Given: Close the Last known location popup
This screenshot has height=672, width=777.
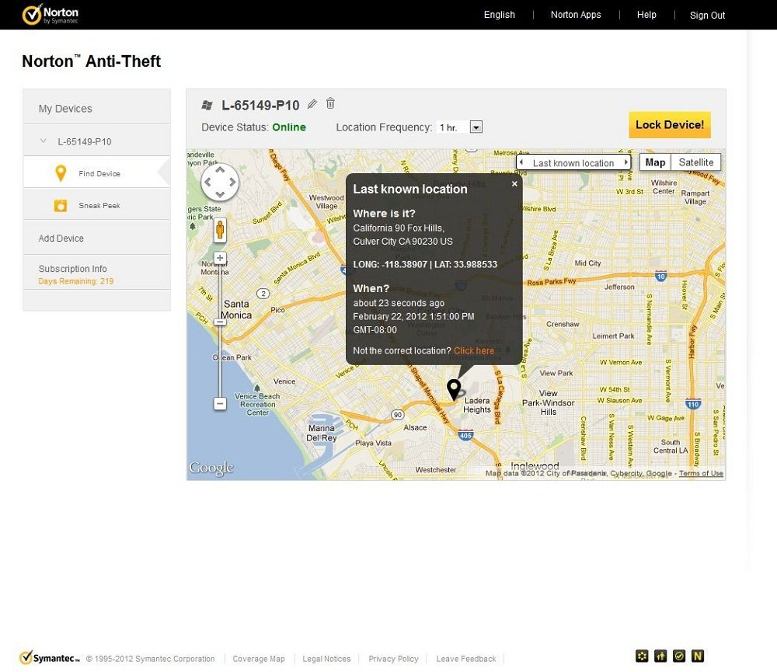Looking at the screenshot, I should [514, 184].
